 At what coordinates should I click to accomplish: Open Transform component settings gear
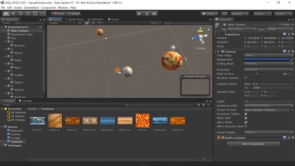click(x=293, y=34)
